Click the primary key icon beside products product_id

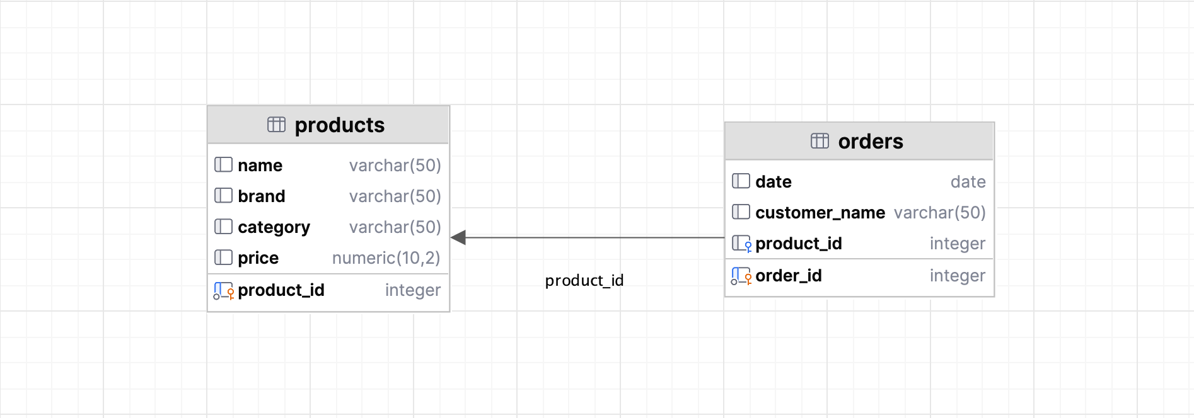tap(223, 290)
